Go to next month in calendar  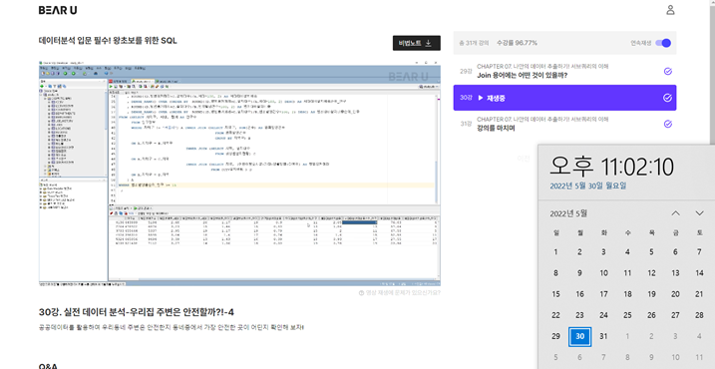[x=699, y=213]
